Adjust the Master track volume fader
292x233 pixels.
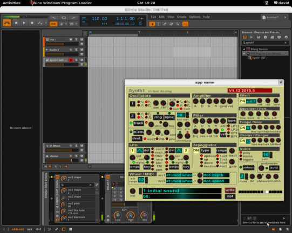[62, 160]
